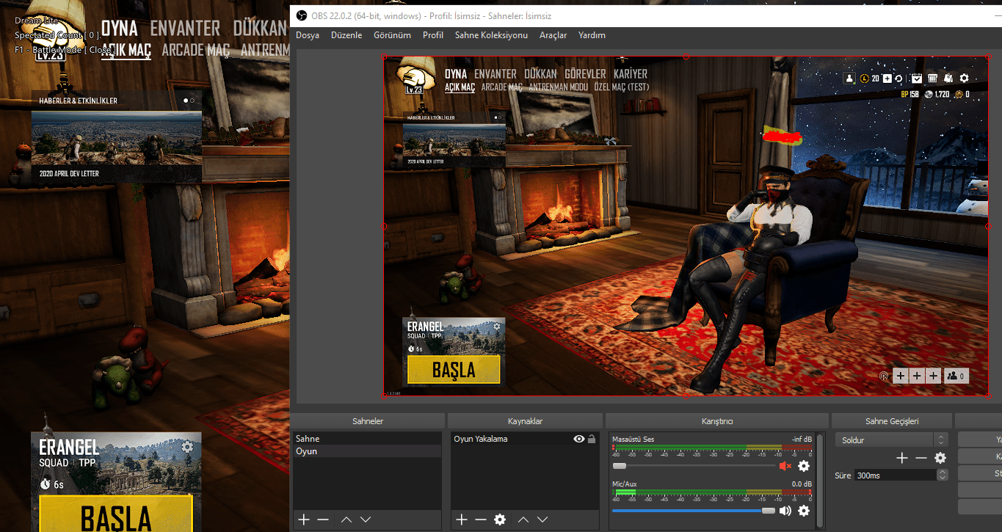Toggle visibility eye of Oyun Yakalama source

pyautogui.click(x=579, y=439)
